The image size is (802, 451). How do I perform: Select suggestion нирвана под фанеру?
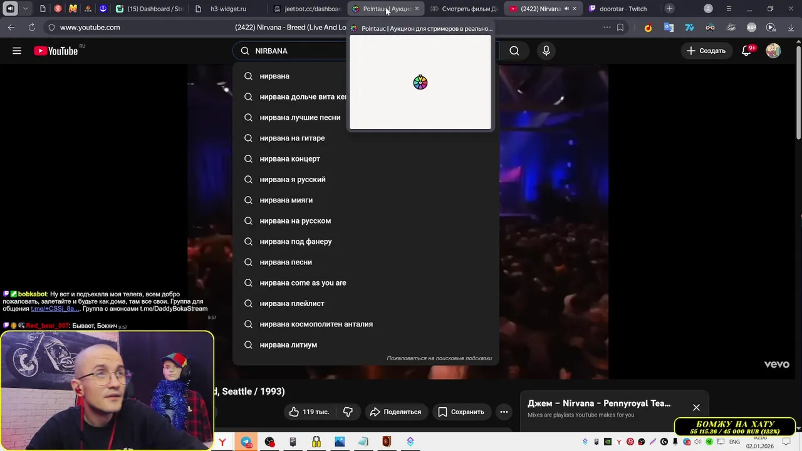[x=365, y=241]
